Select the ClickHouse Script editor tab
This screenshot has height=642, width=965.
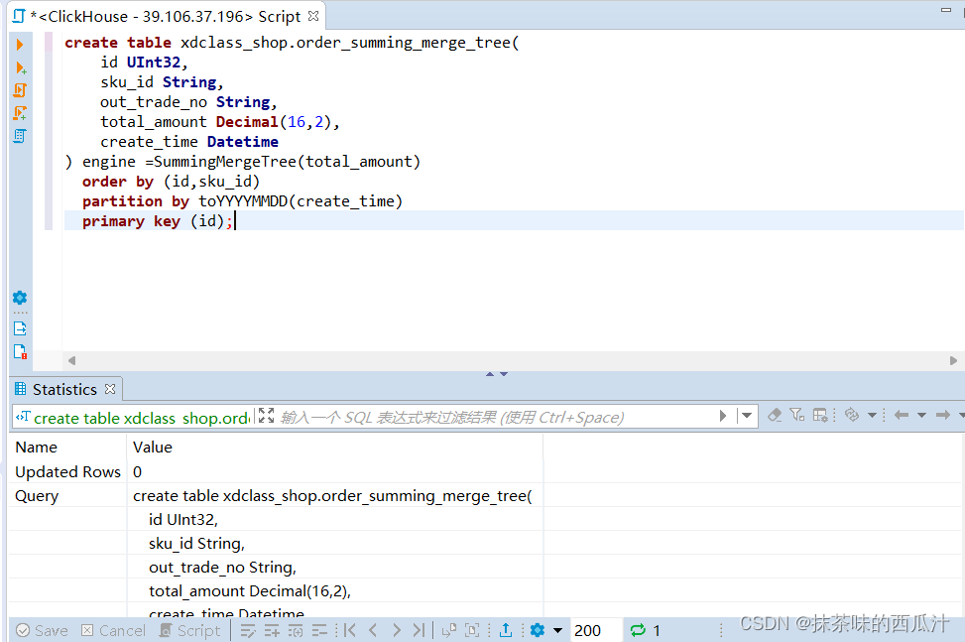click(x=166, y=16)
